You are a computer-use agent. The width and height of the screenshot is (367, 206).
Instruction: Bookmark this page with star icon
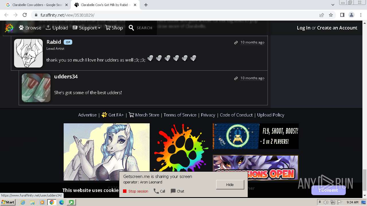click(x=331, y=15)
